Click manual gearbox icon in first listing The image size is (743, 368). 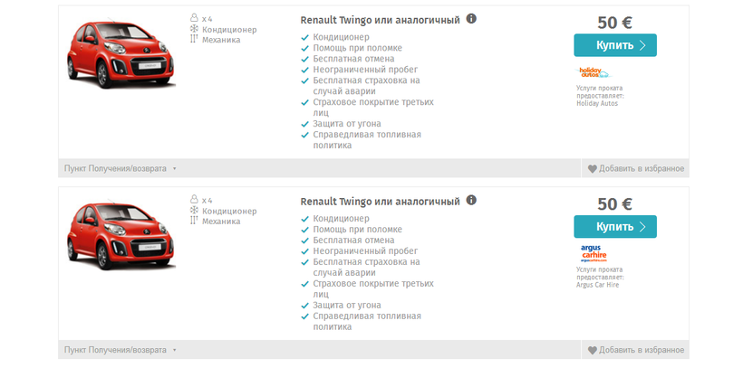point(194,40)
